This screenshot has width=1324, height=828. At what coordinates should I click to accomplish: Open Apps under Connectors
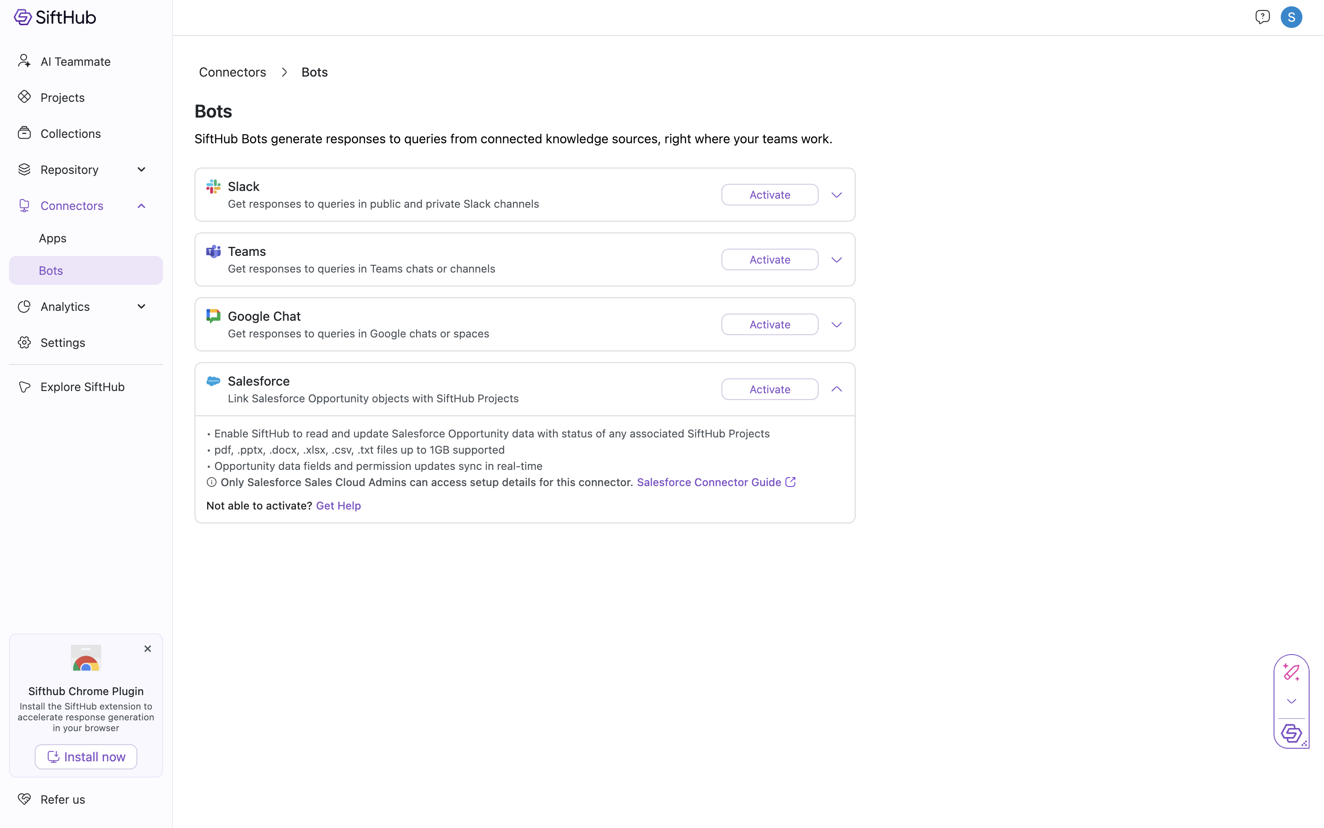53,238
